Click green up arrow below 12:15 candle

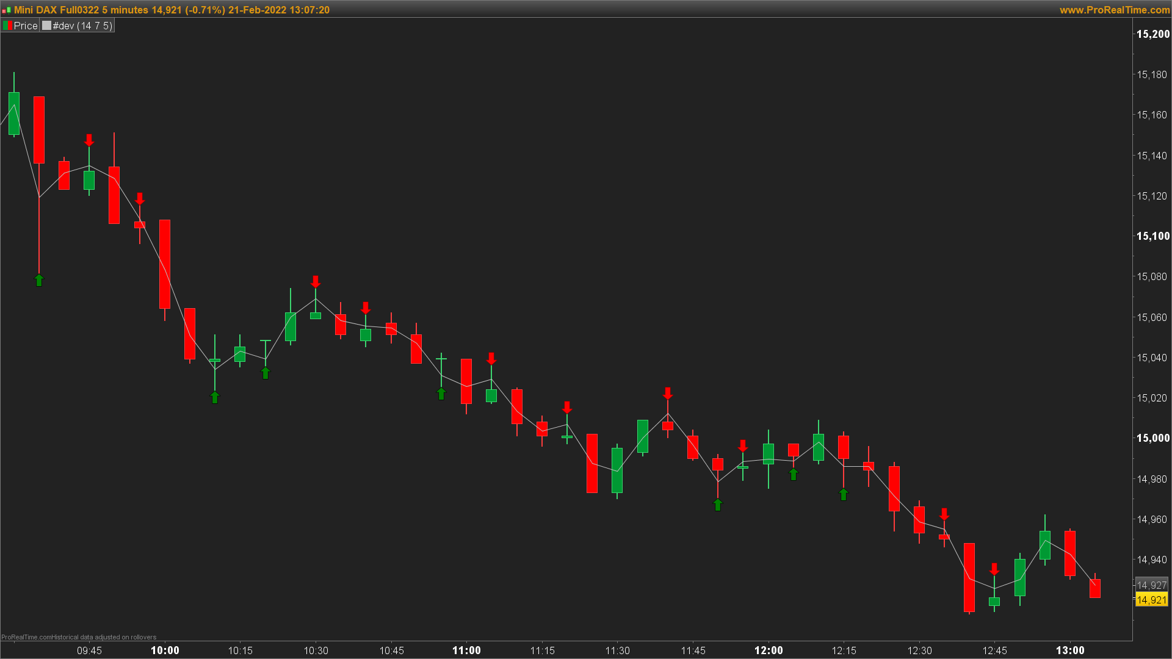point(844,494)
